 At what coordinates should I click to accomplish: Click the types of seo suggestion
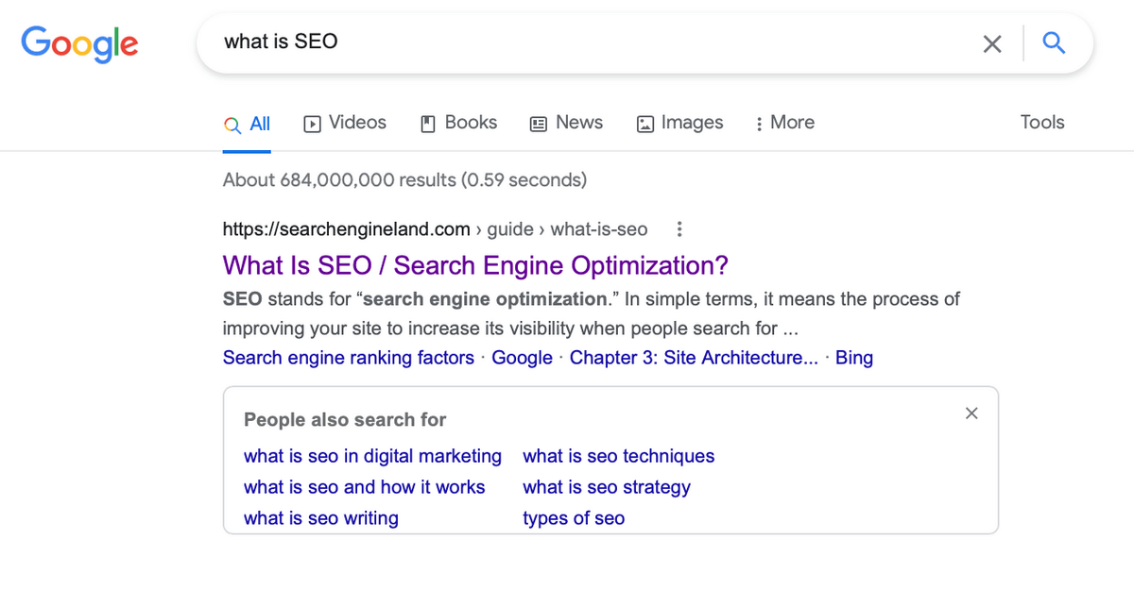pos(574,518)
